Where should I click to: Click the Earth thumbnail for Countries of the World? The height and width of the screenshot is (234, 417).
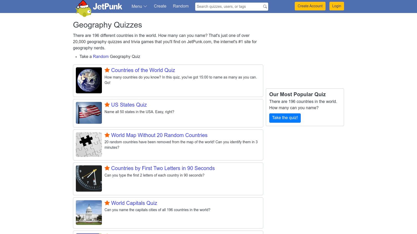pos(89,80)
